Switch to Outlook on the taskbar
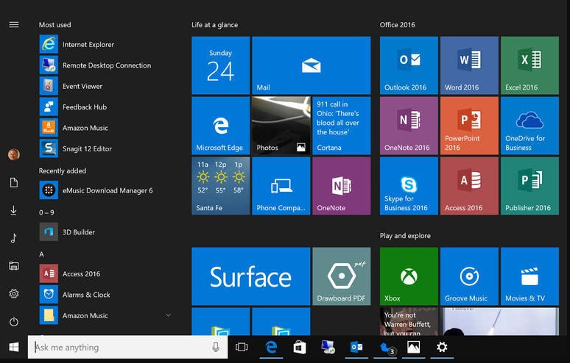 (x=356, y=347)
